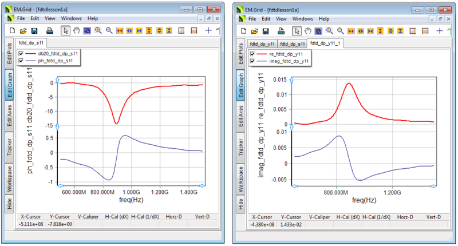
Task: Hide the re_fdtd_dp_y11 trace via its checkbox
Action: tap(253, 53)
